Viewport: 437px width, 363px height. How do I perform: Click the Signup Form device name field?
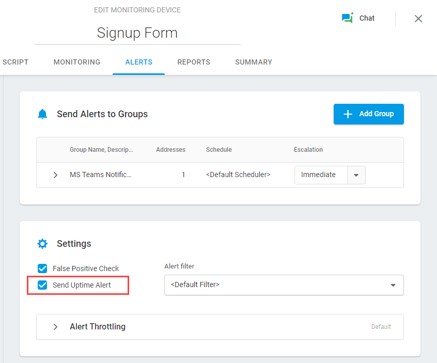(x=137, y=33)
